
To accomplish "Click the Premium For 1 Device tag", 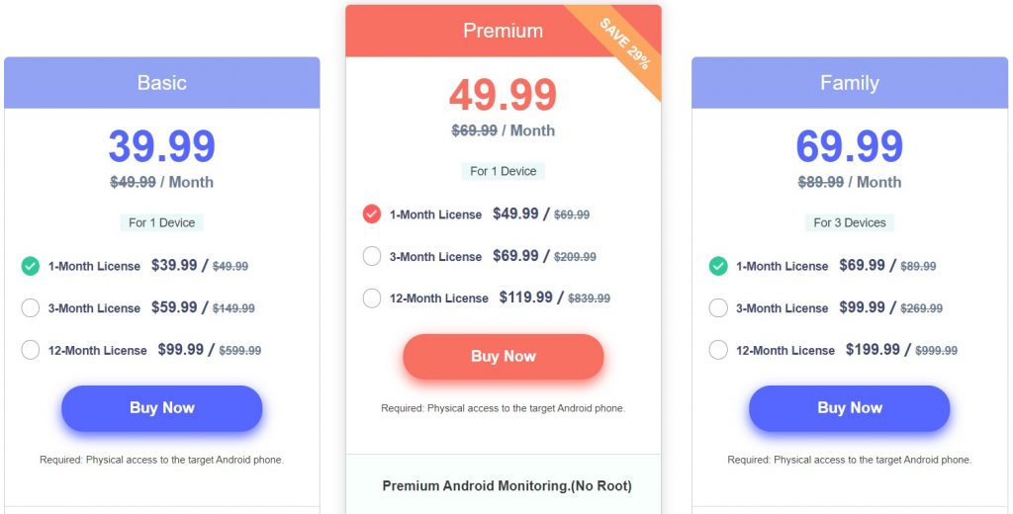I will pos(504,171).
